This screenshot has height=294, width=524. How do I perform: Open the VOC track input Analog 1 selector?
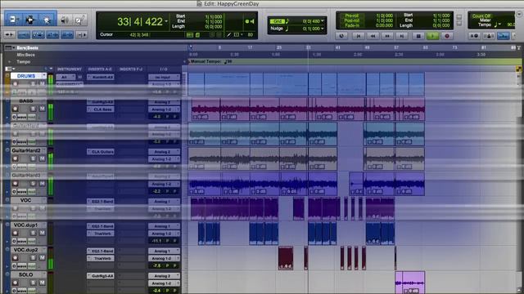pyautogui.click(x=164, y=202)
